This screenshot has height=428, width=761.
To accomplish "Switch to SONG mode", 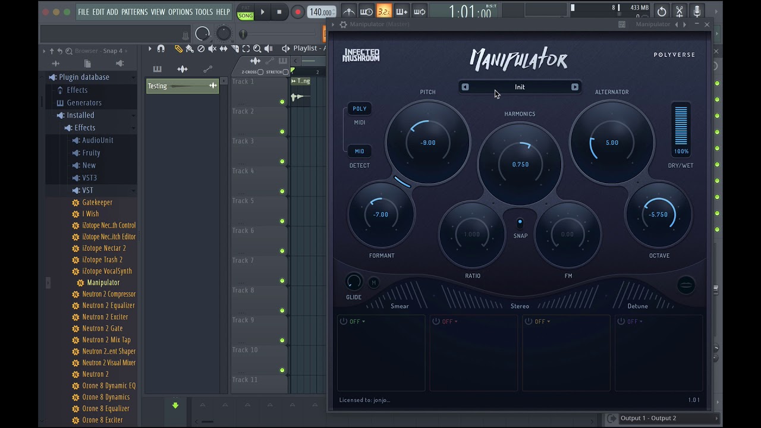I will click(245, 15).
